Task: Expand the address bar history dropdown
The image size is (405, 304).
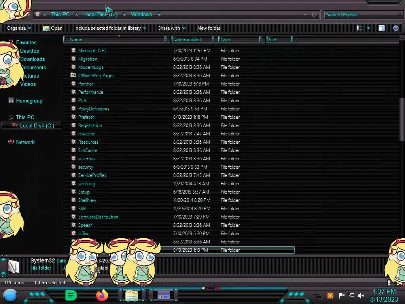Action: tap(305, 15)
